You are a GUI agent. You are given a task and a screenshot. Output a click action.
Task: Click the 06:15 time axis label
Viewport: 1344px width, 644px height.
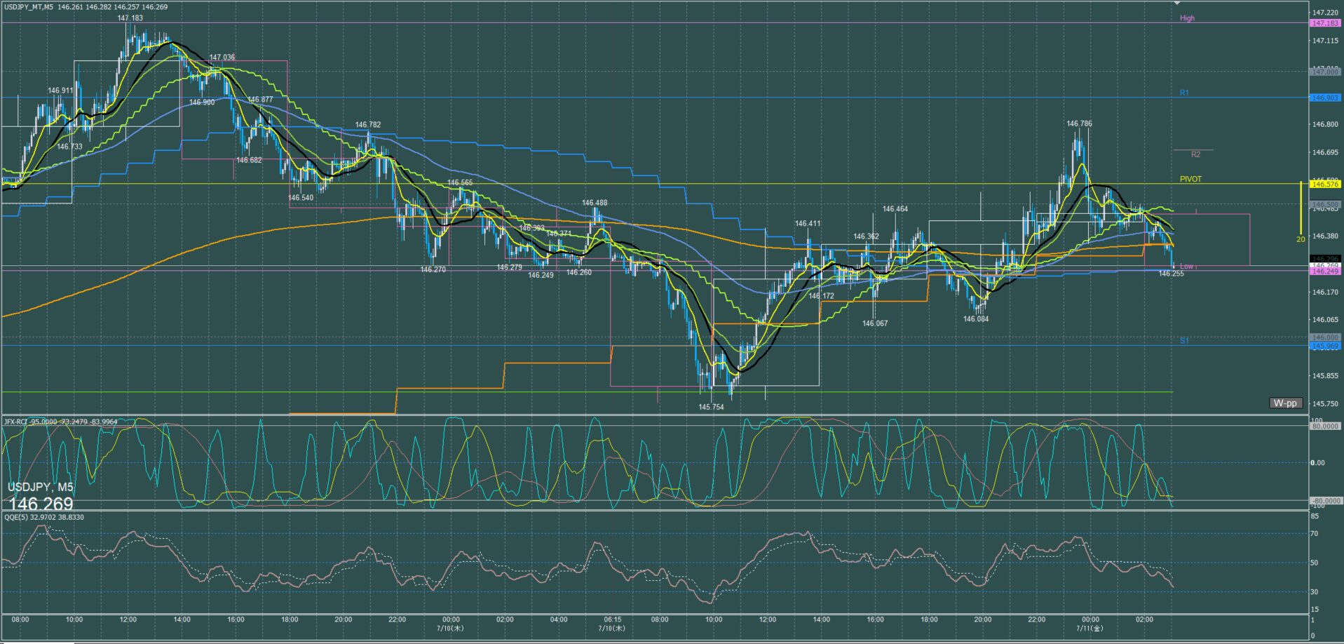point(612,619)
